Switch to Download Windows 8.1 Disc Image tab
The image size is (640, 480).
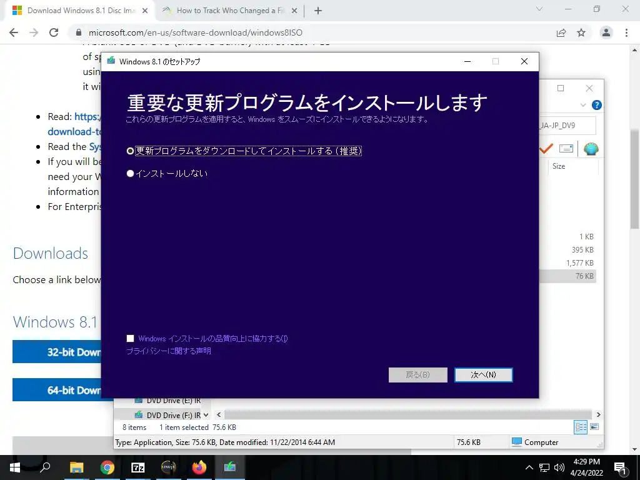[81, 11]
